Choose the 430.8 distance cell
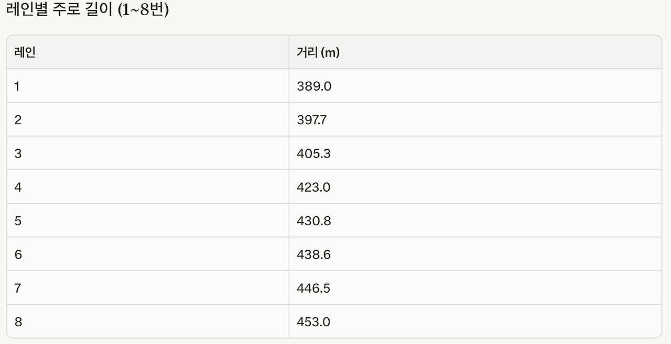The image size is (671, 344). pos(313,221)
